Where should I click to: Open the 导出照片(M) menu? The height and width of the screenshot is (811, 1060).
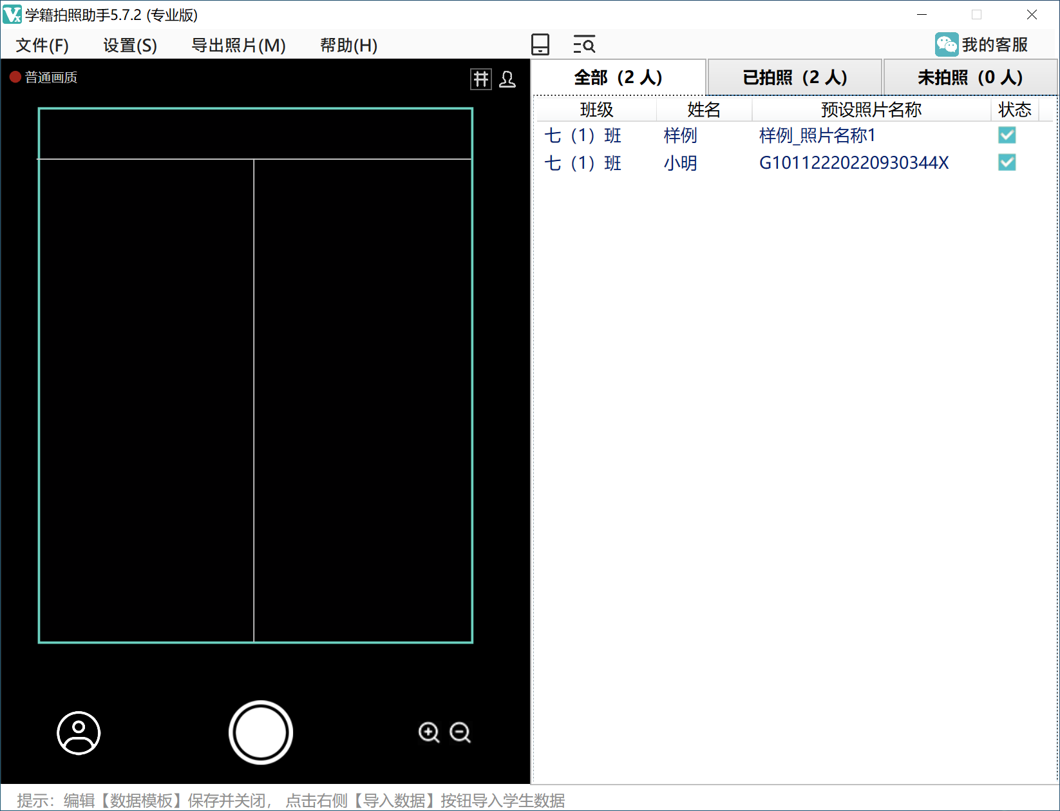[239, 45]
